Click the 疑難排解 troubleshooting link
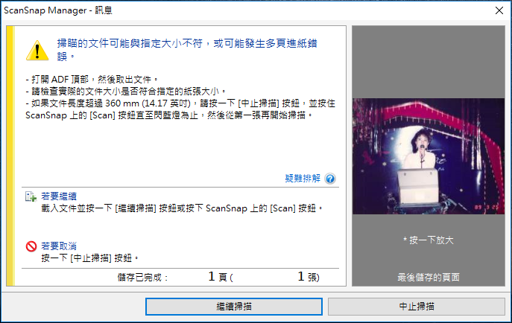 [303, 179]
